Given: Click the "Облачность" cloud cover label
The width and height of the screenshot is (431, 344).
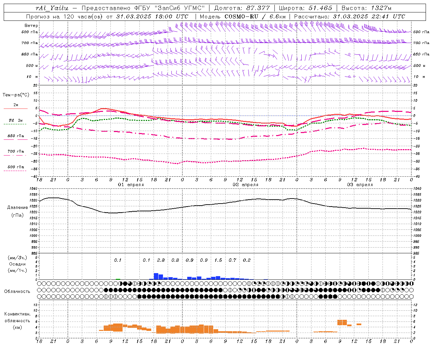Looking at the screenshot, I should pyautogui.click(x=17, y=291).
